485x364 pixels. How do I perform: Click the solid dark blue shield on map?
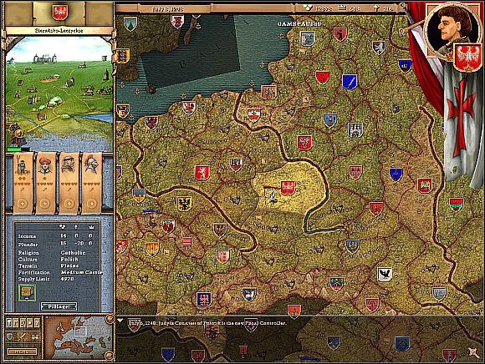coord(396,174)
